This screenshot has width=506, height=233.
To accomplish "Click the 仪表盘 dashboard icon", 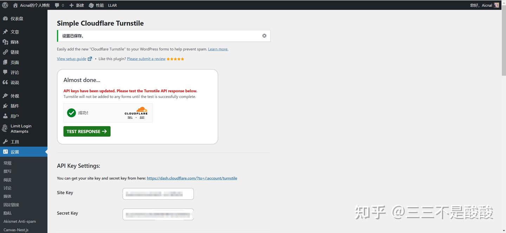I will (x=5, y=19).
